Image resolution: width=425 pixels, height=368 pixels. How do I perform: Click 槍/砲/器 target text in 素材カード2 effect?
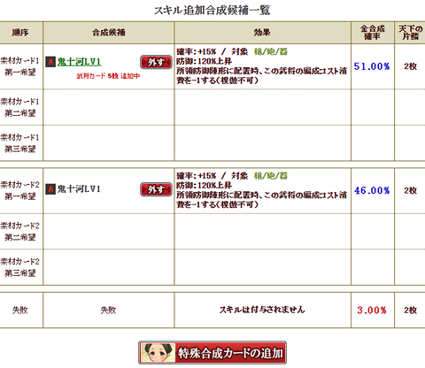pos(271,176)
